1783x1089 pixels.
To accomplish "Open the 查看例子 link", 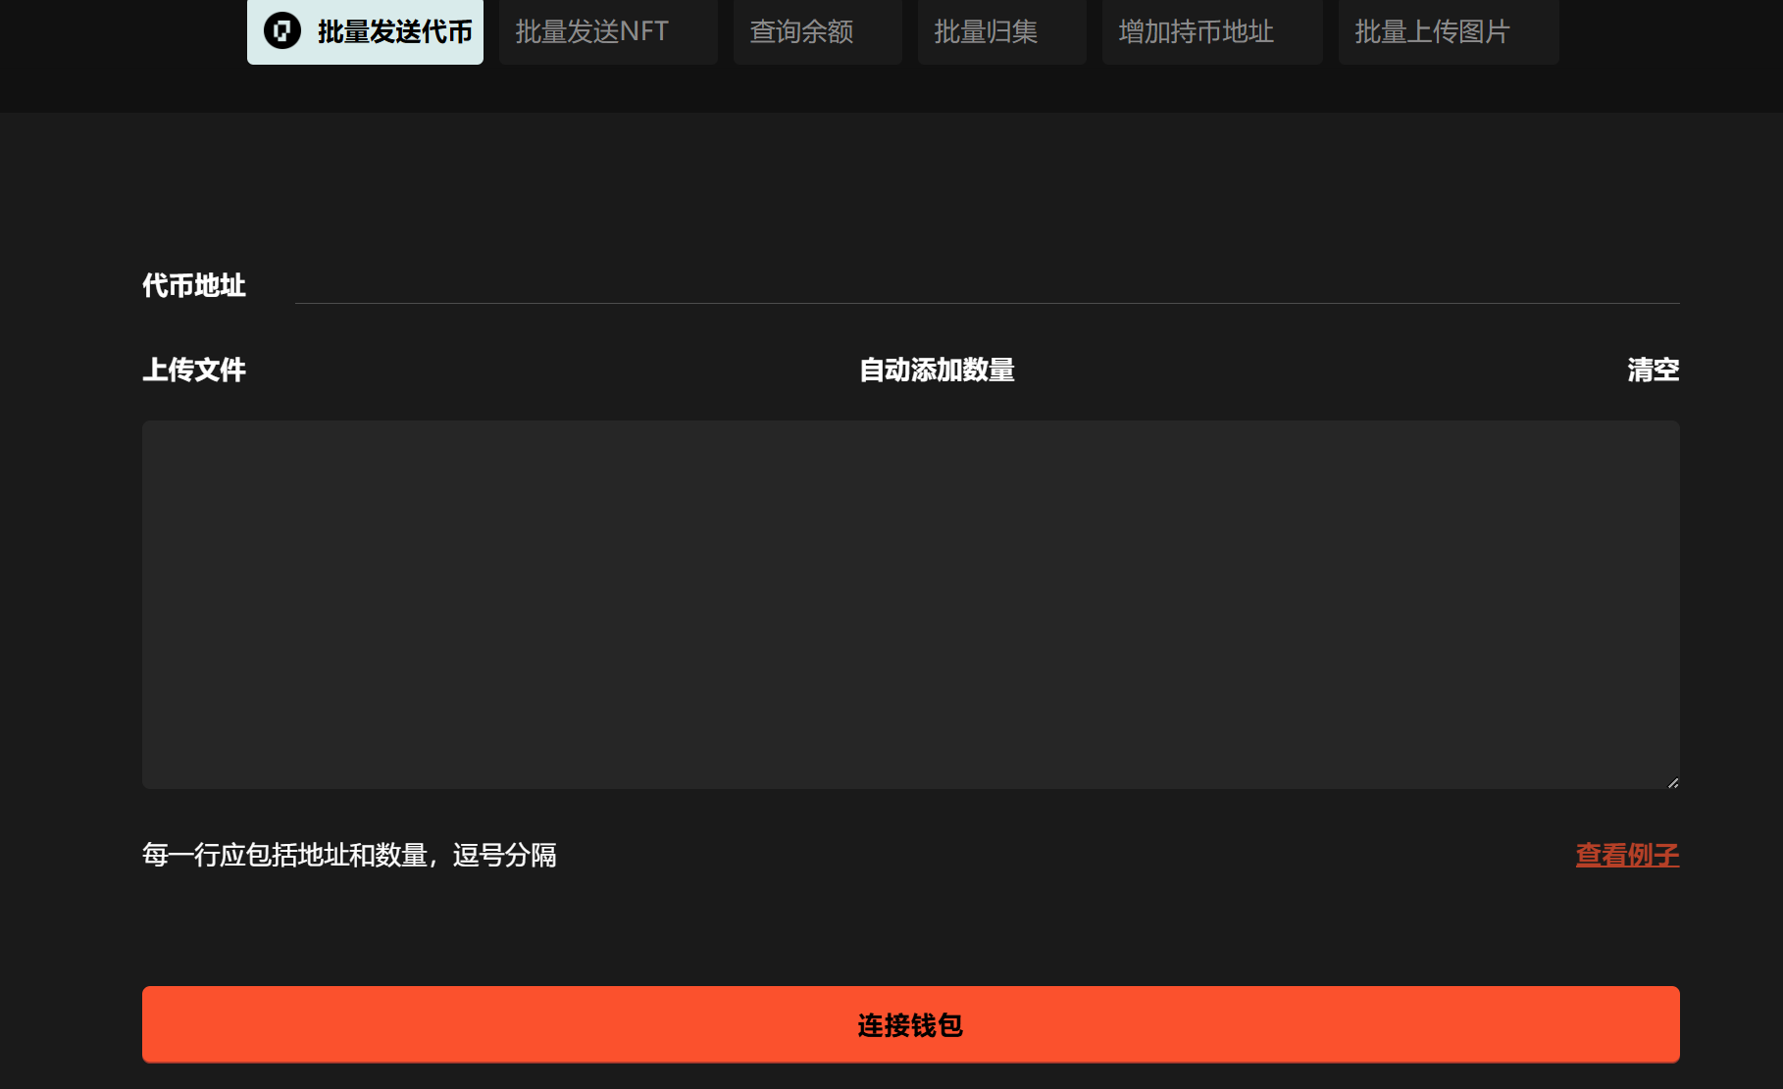I will tap(1627, 855).
